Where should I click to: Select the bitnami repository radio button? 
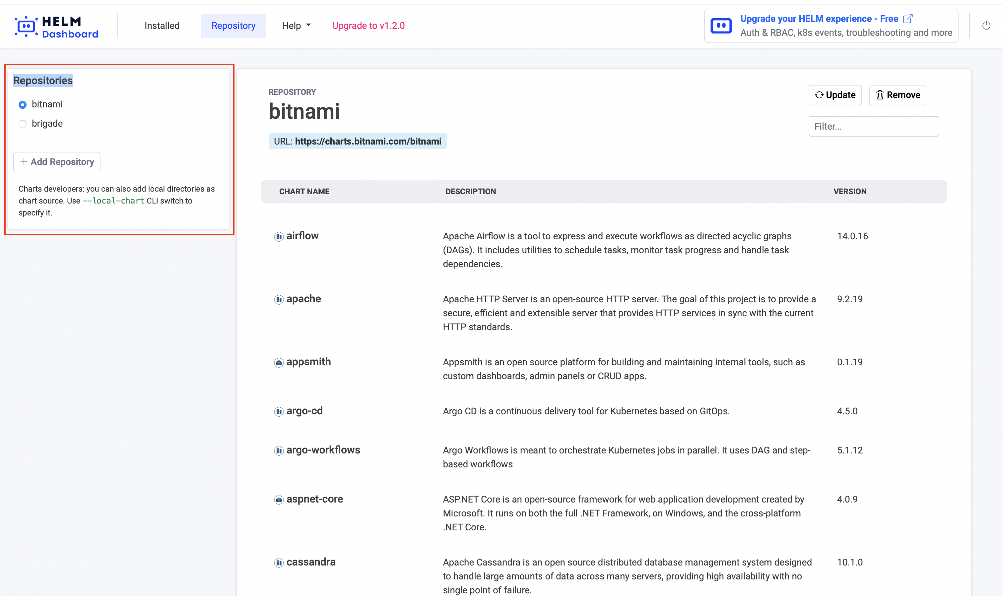pyautogui.click(x=23, y=104)
